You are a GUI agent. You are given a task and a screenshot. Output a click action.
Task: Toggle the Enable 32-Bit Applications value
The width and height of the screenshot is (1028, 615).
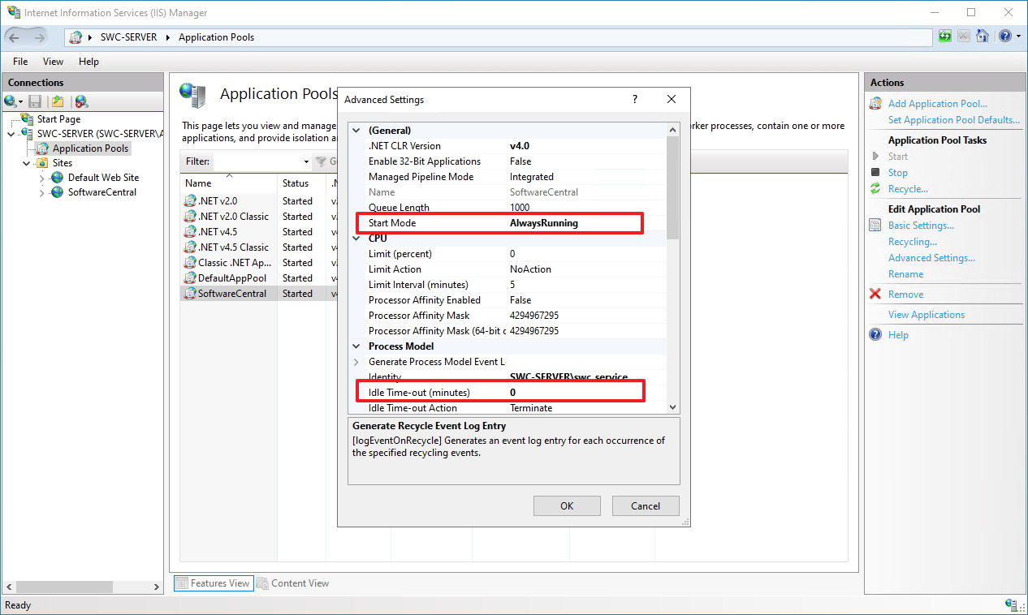[x=585, y=161]
